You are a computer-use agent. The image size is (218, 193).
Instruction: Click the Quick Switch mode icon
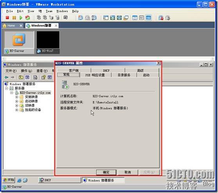(x=119, y=18)
